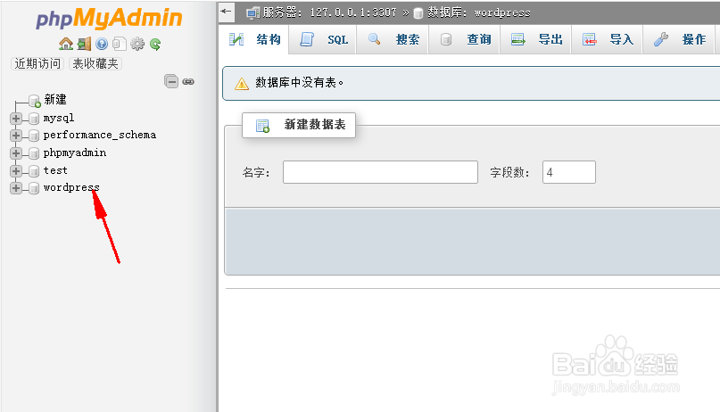The width and height of the screenshot is (720, 412).
Task: Select test in database tree
Action: point(55,170)
